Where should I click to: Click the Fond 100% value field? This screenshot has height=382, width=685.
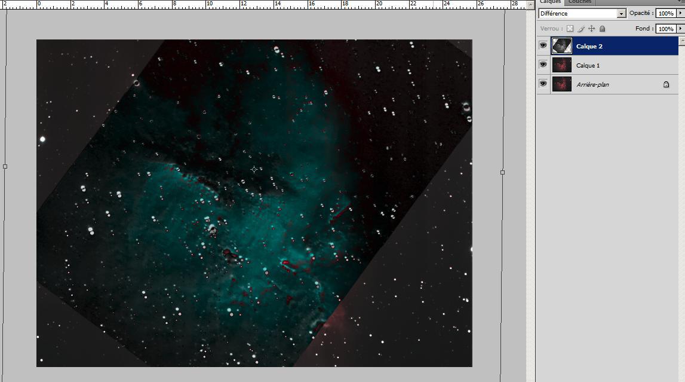tap(665, 29)
